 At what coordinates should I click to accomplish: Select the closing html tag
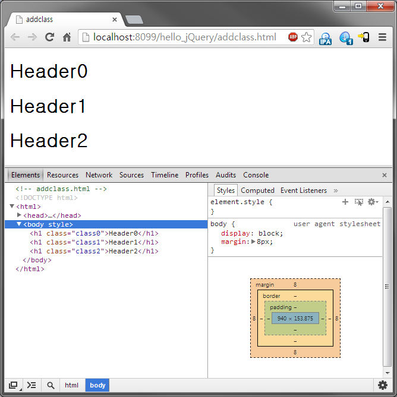[x=30, y=269]
